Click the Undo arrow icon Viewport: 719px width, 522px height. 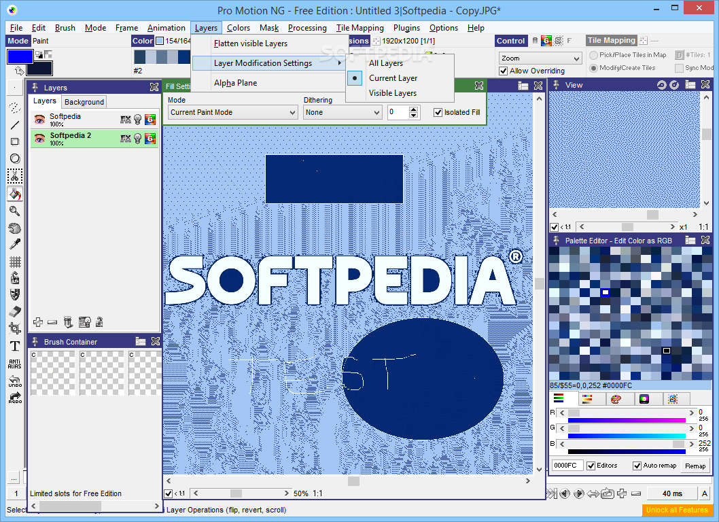tap(15, 381)
